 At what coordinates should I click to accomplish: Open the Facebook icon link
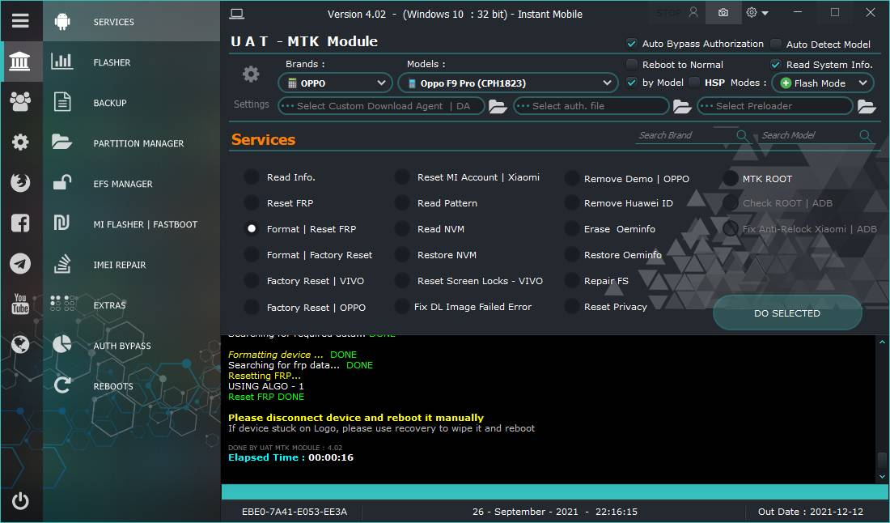click(x=20, y=223)
